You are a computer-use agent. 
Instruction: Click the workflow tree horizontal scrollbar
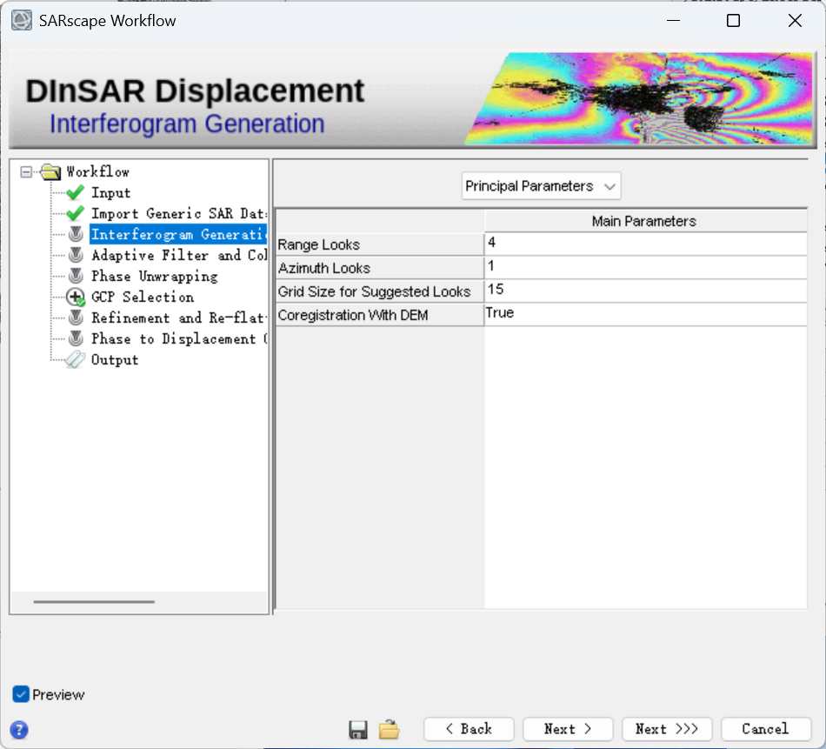pos(94,601)
